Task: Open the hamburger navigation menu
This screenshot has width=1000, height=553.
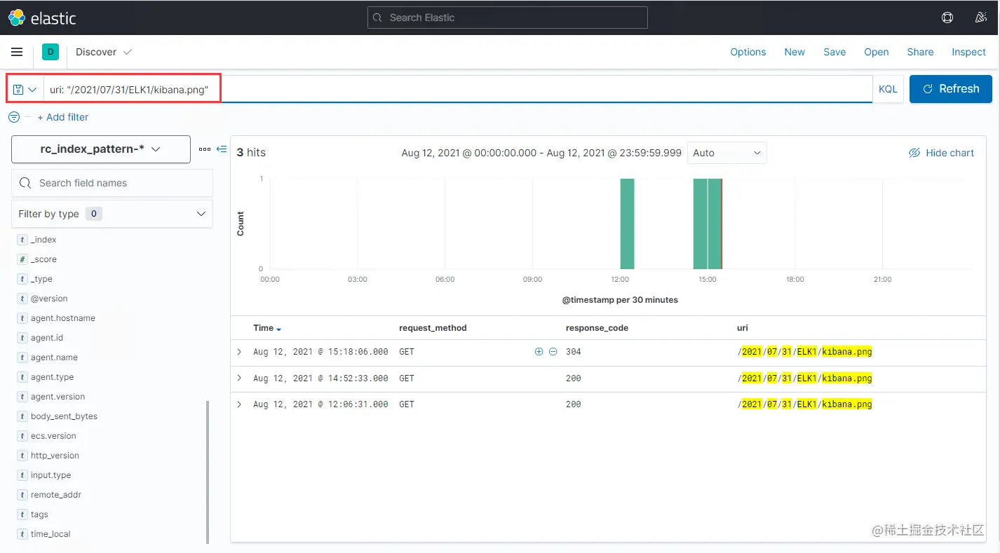Action: pyautogui.click(x=17, y=51)
